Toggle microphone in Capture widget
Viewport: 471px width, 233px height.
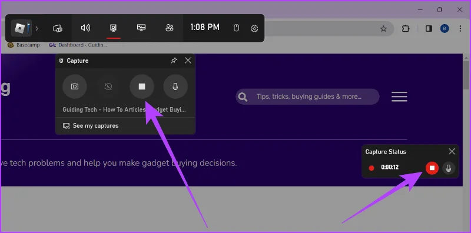[175, 86]
